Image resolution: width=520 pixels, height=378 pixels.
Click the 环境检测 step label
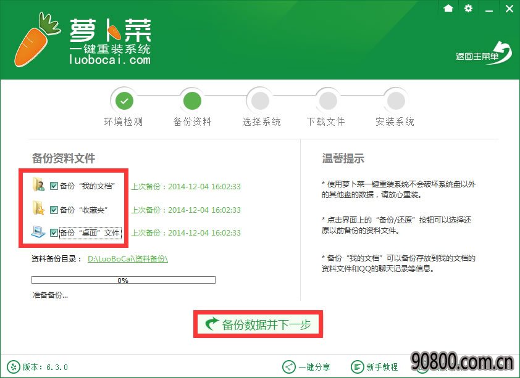coord(124,122)
